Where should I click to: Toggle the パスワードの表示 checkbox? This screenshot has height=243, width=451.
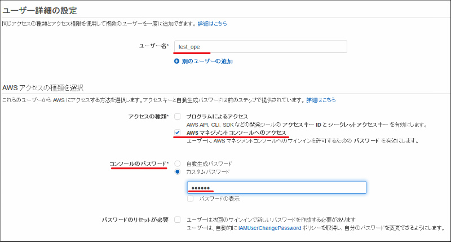point(191,200)
